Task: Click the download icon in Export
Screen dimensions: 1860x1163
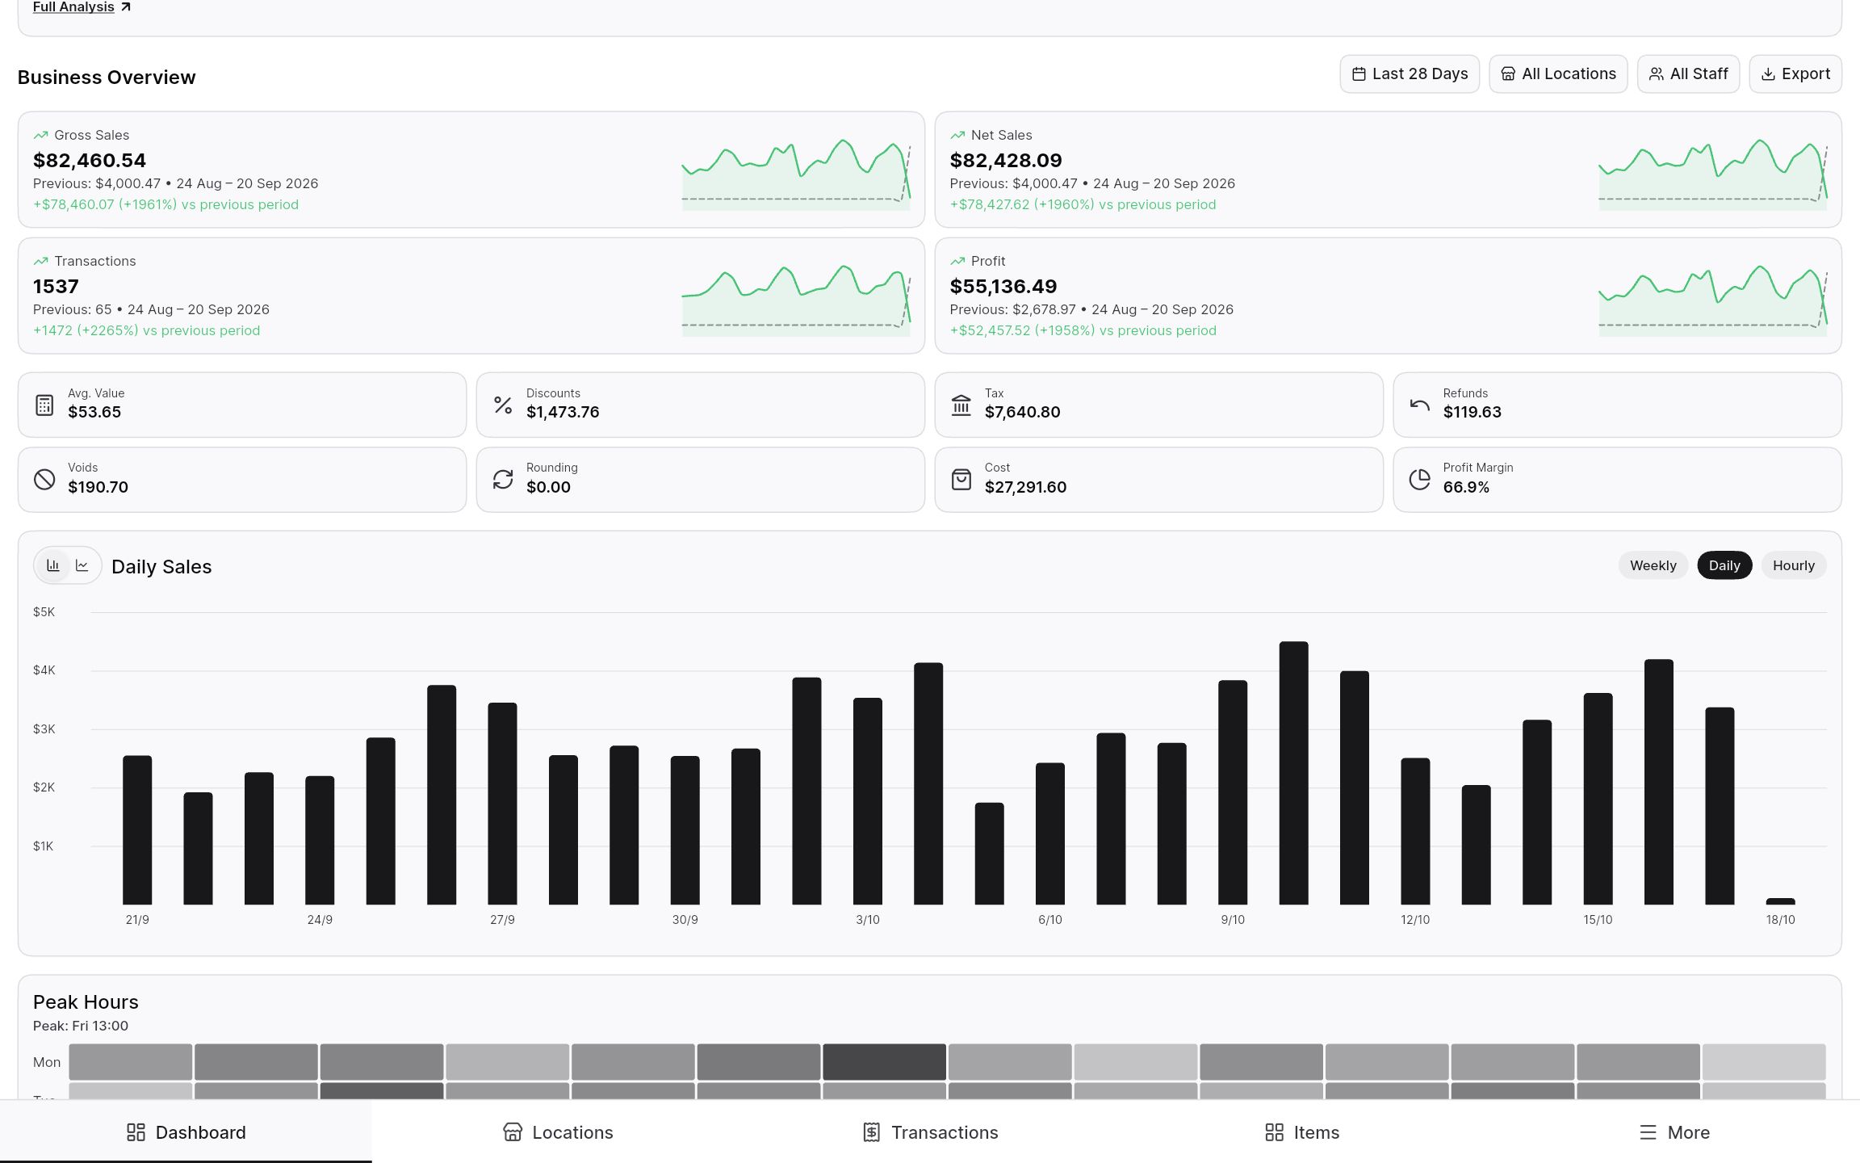Action: point(1768,74)
